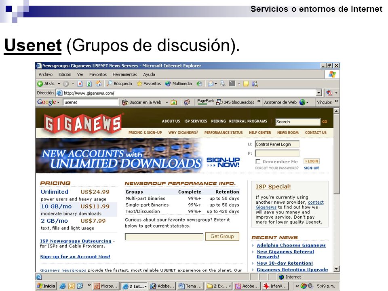Open the Inicio start button
This screenshot has height=291, width=388.
click(x=46, y=286)
